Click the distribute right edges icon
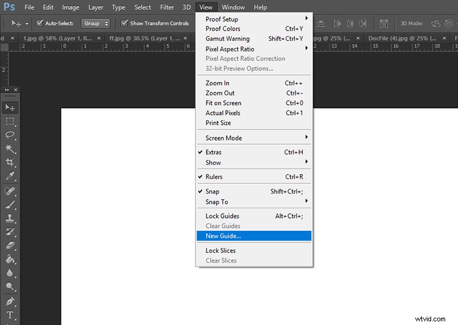The width and height of the screenshot is (458, 325). pos(363,23)
